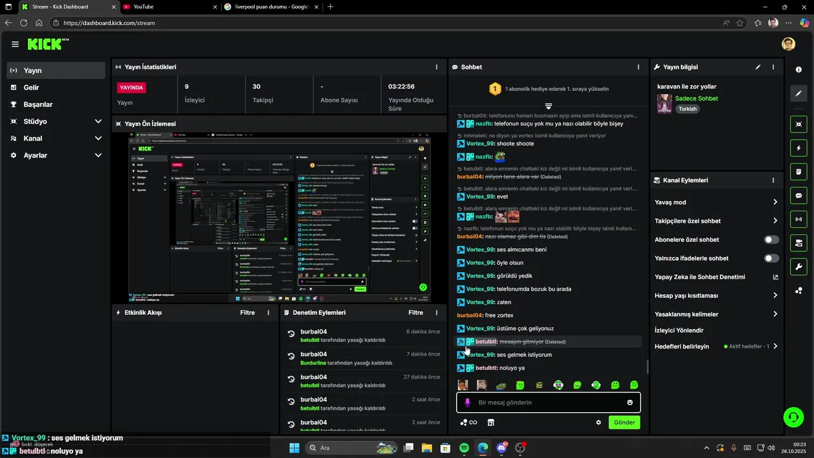Image resolution: width=814 pixels, height=458 pixels.
Task: Click the browser address bar URL
Action: pos(109,23)
